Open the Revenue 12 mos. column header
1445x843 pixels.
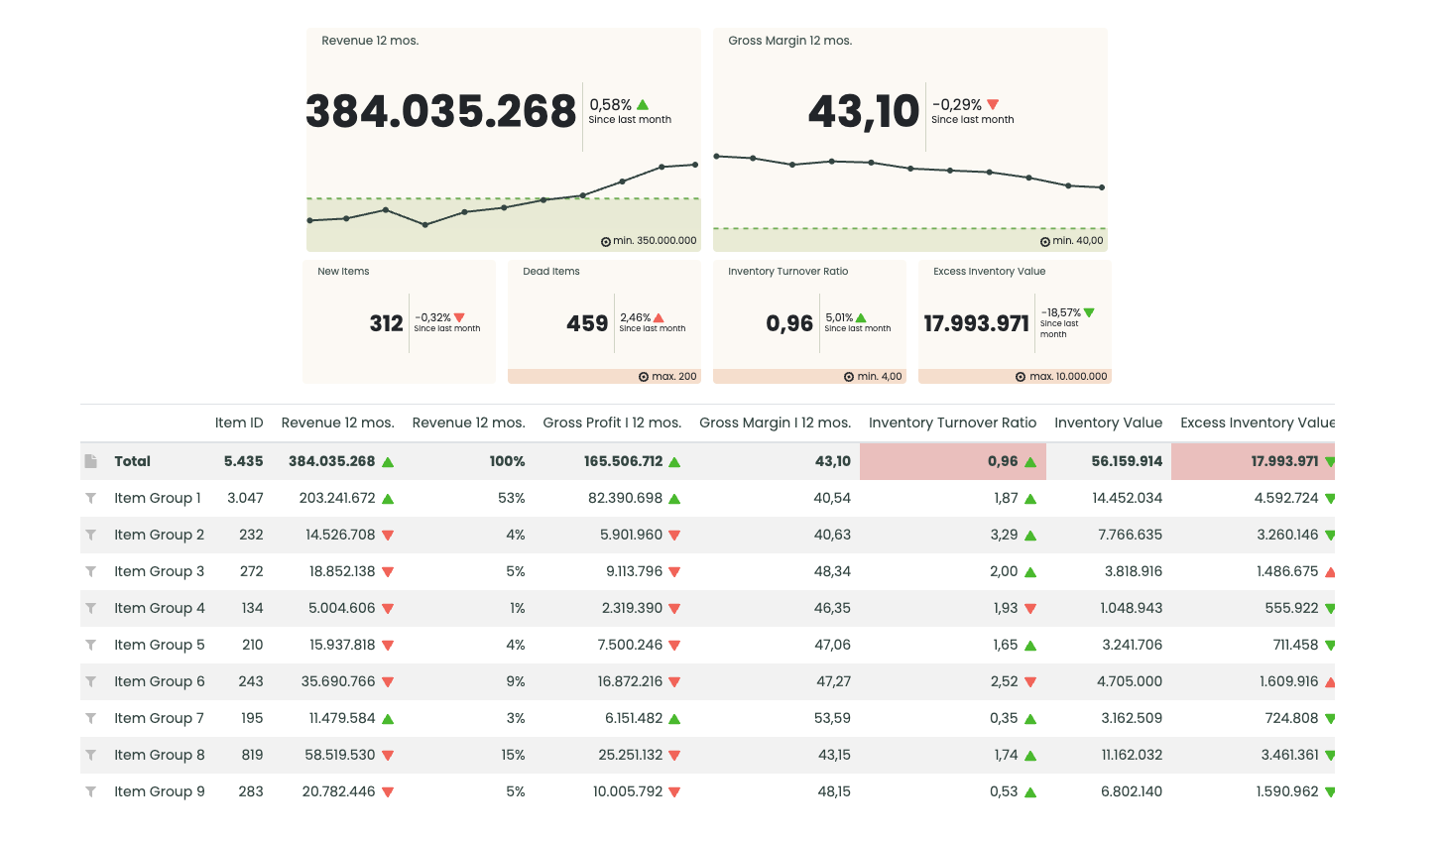(337, 422)
